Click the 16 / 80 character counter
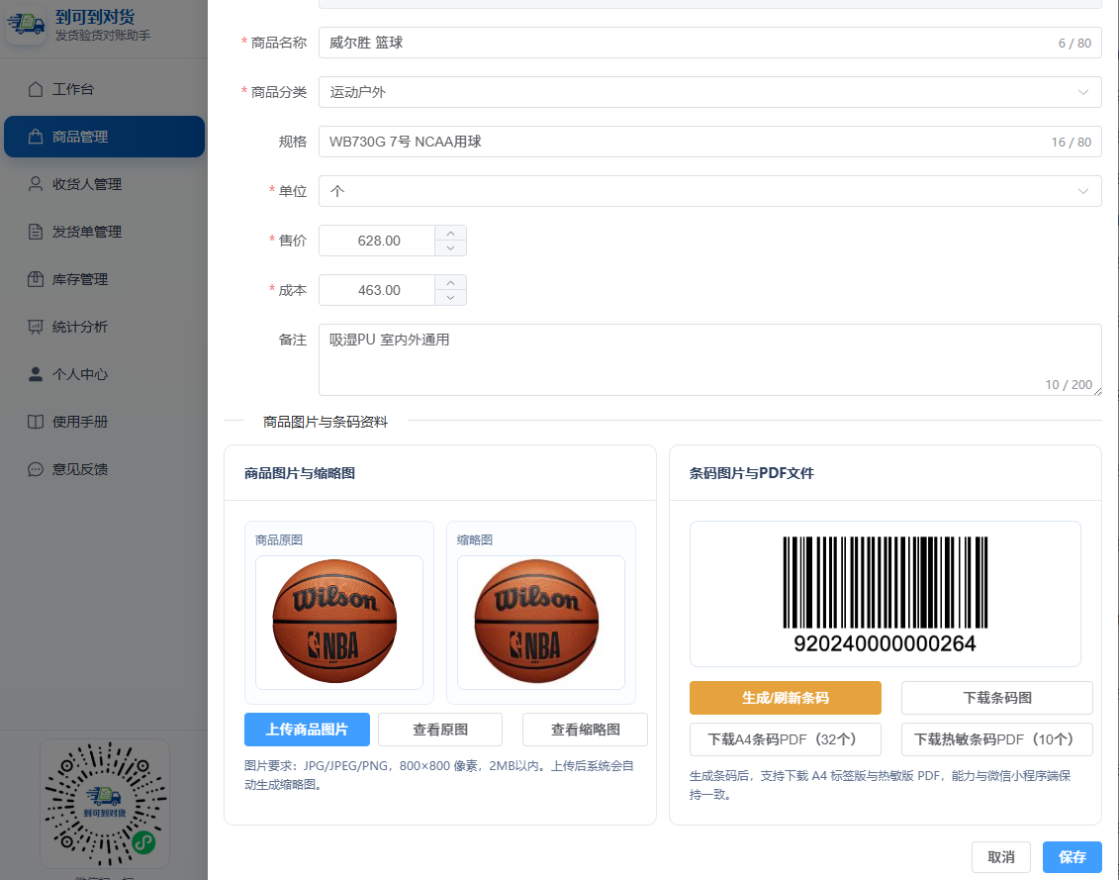 click(1071, 143)
